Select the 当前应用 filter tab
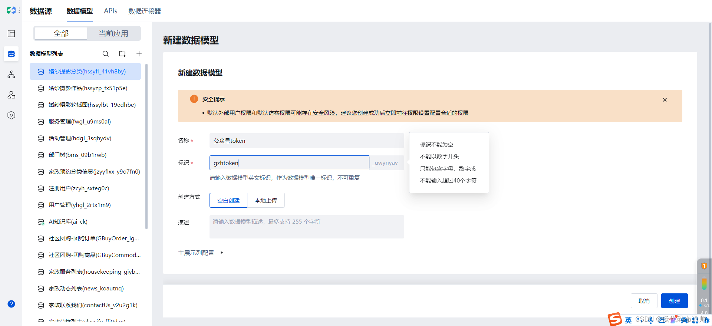Screen dimensions: 712x326 coord(113,33)
